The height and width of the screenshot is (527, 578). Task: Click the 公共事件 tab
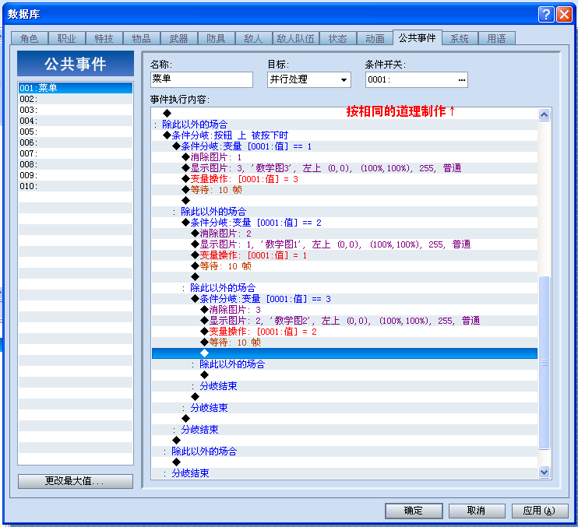click(418, 37)
